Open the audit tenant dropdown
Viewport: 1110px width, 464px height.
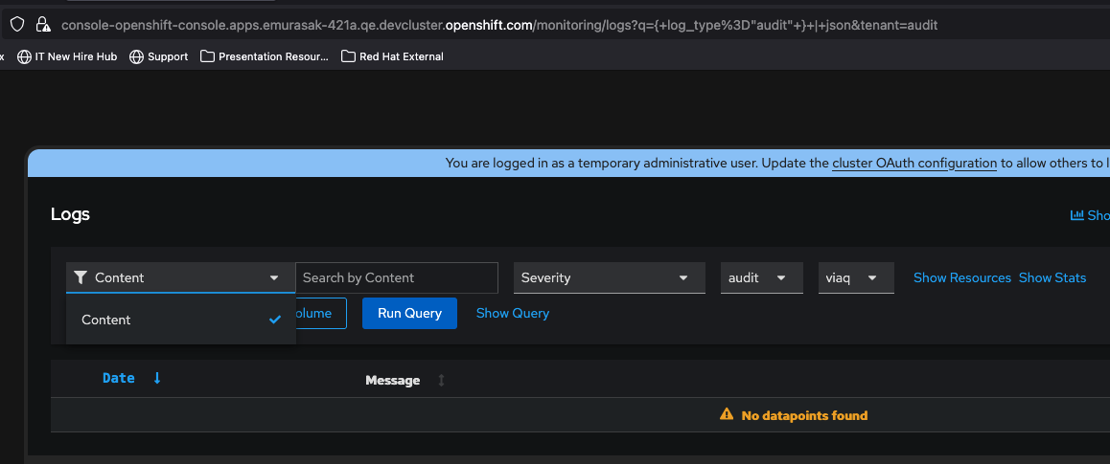(761, 277)
